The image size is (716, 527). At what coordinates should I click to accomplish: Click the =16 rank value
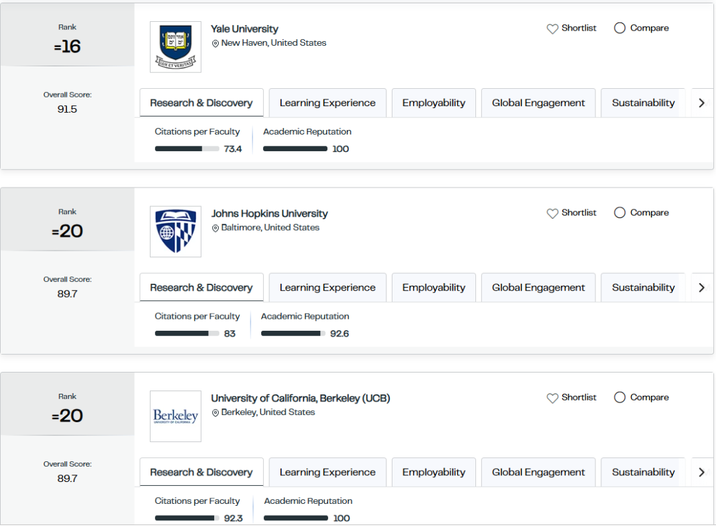click(x=67, y=46)
